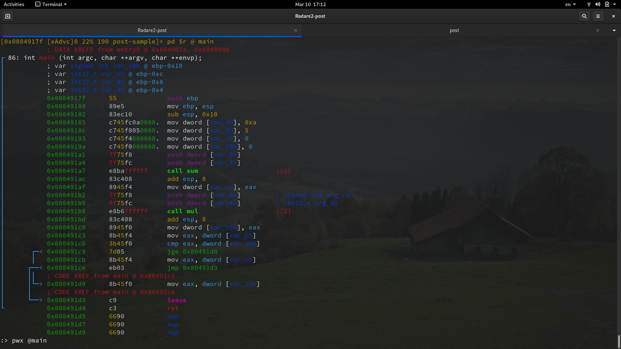The height and width of the screenshot is (349, 621).
Task: Close the 'Radare2-post' tab
Action: pyautogui.click(x=296, y=30)
